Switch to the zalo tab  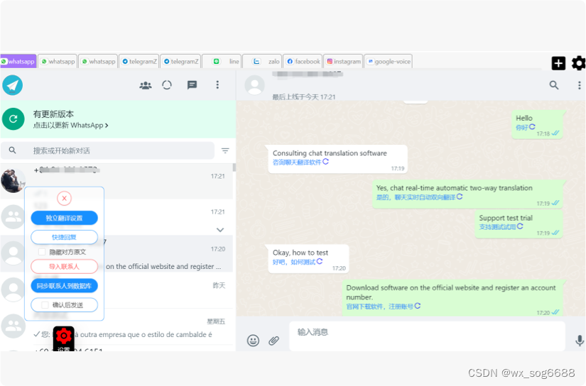(x=262, y=62)
